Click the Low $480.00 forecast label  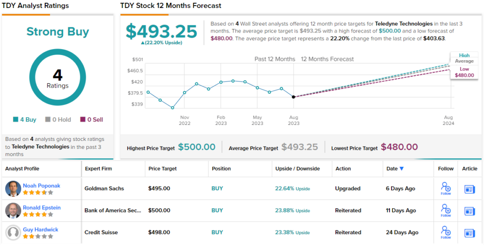click(x=464, y=72)
